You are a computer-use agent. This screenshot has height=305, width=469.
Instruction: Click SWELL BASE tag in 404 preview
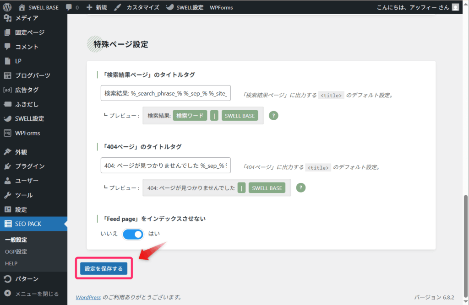(x=267, y=188)
